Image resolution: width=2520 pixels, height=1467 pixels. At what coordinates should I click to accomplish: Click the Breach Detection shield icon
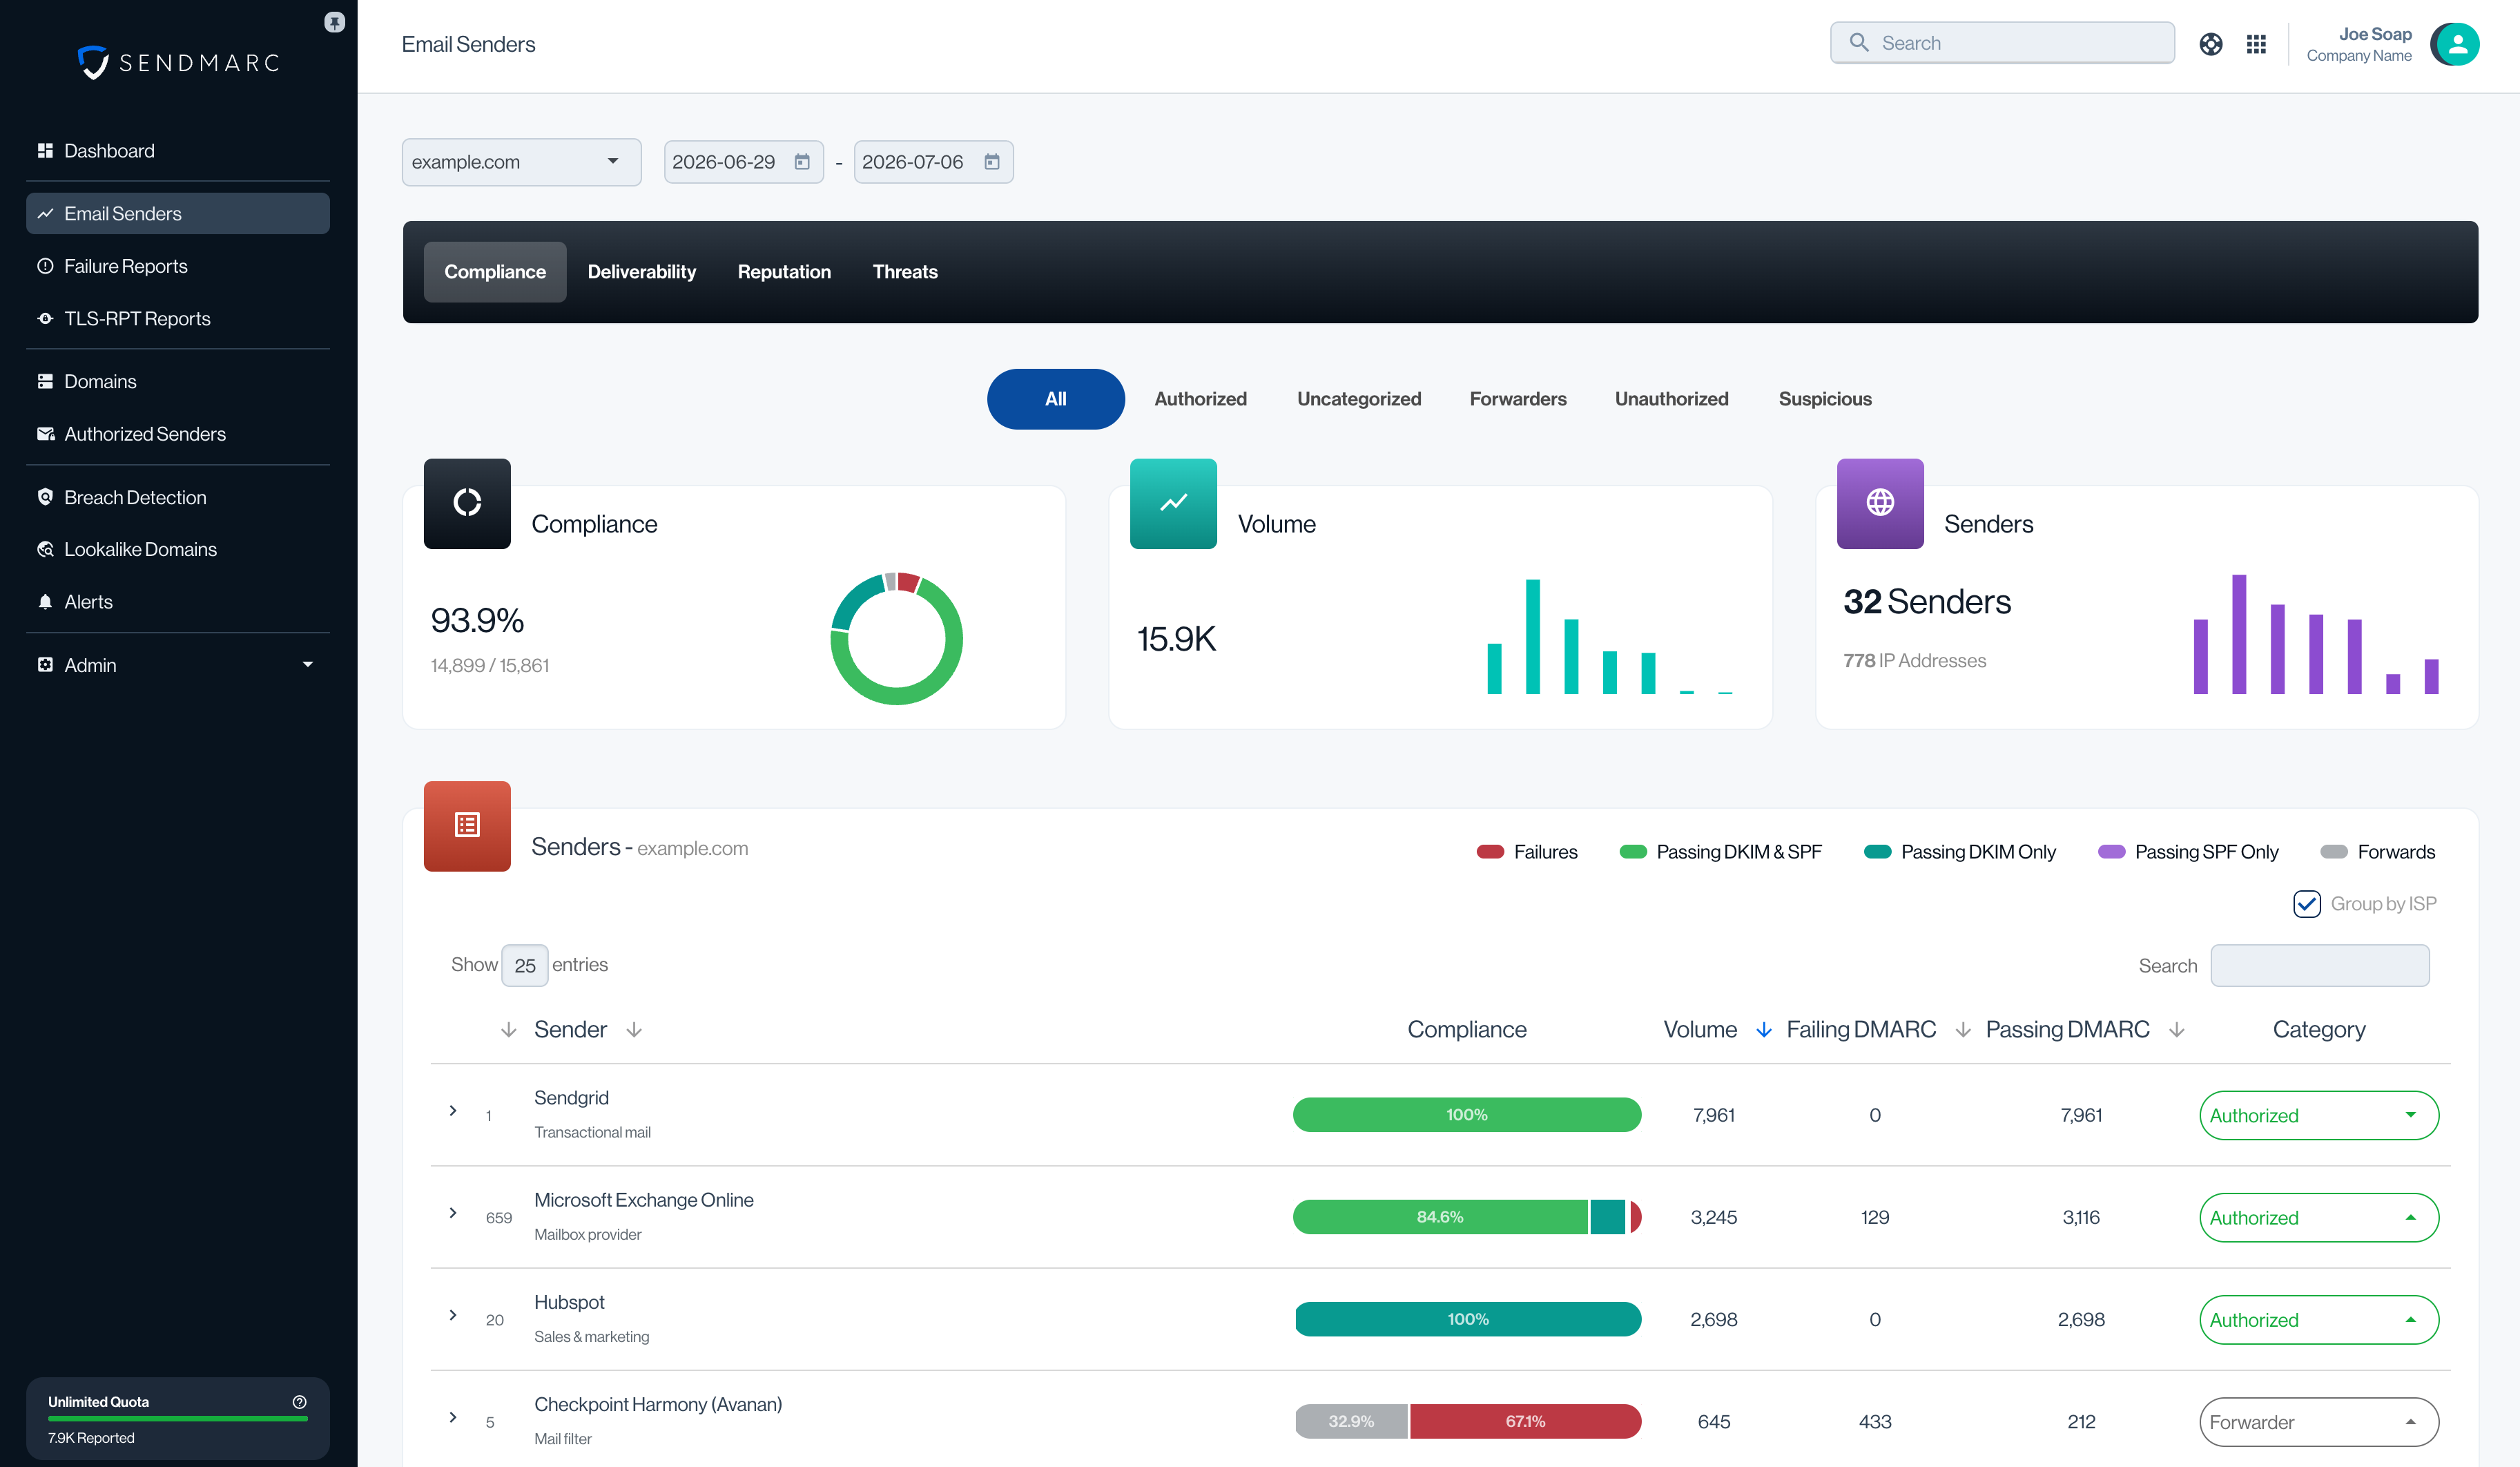45,497
